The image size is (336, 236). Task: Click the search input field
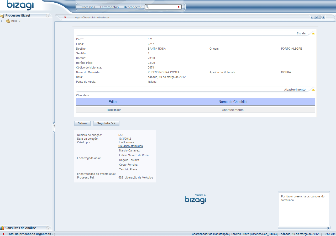click(x=163, y=7)
